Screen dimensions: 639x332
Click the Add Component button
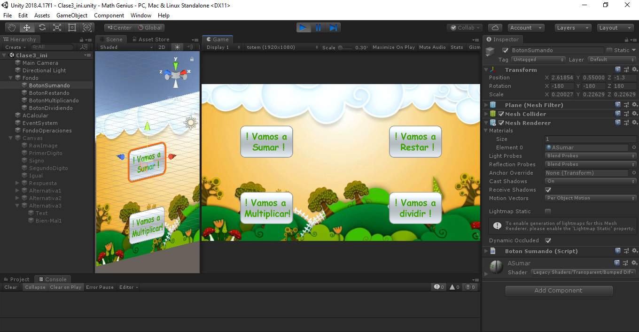point(559,291)
